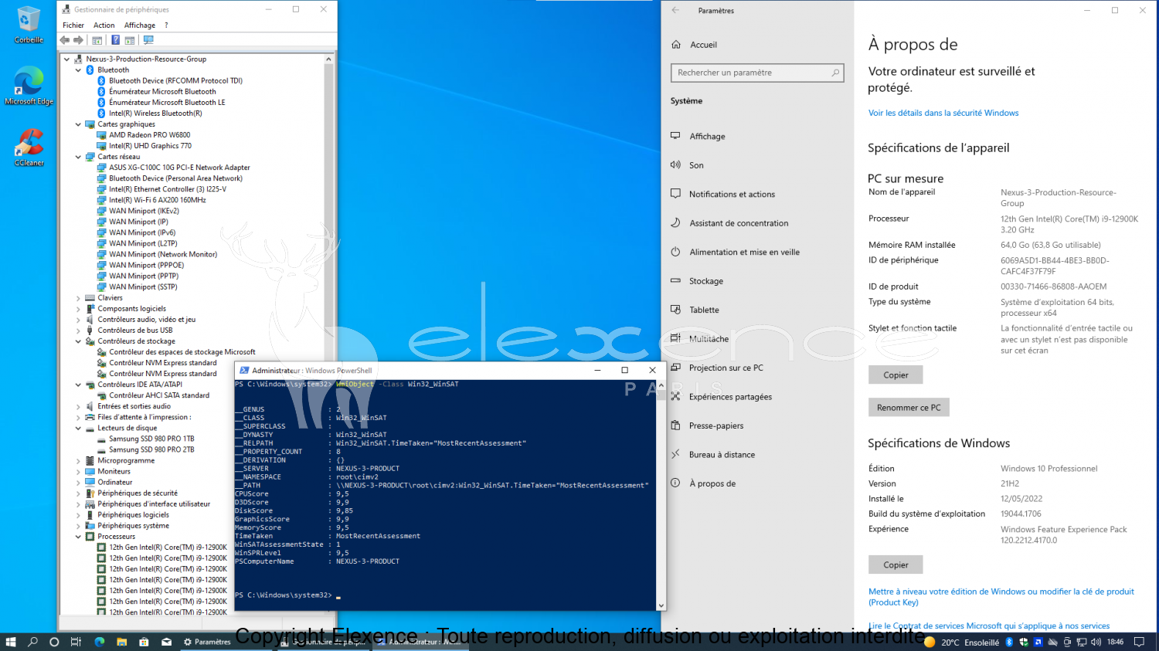The width and height of the screenshot is (1159, 651).
Task: Select ASUS XG-C100C 10G PCI-E Network Adapter
Action: point(179,168)
